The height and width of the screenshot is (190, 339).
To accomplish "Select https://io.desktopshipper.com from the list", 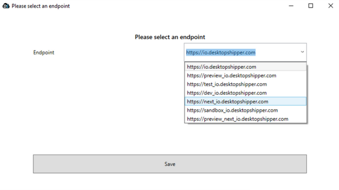I will pos(221,67).
